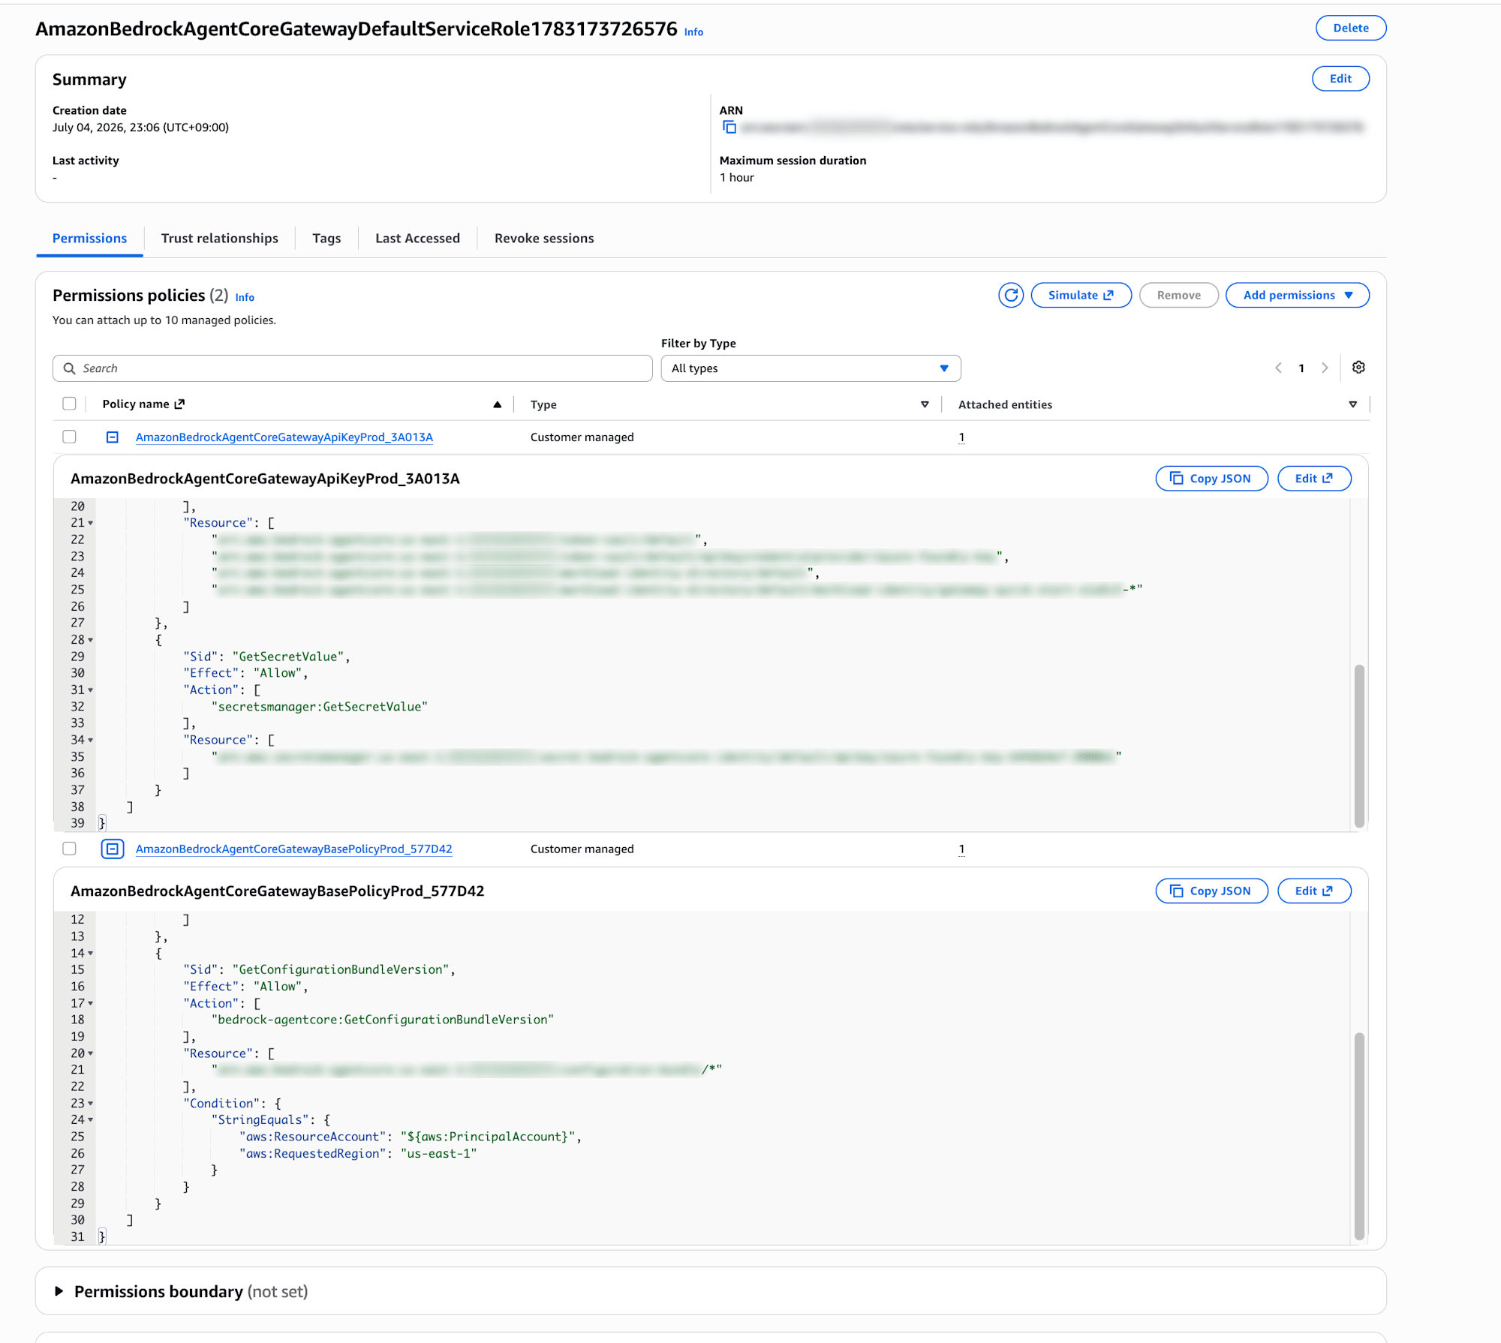Open the Last Accessed tab
This screenshot has width=1501, height=1343.
pyautogui.click(x=417, y=239)
